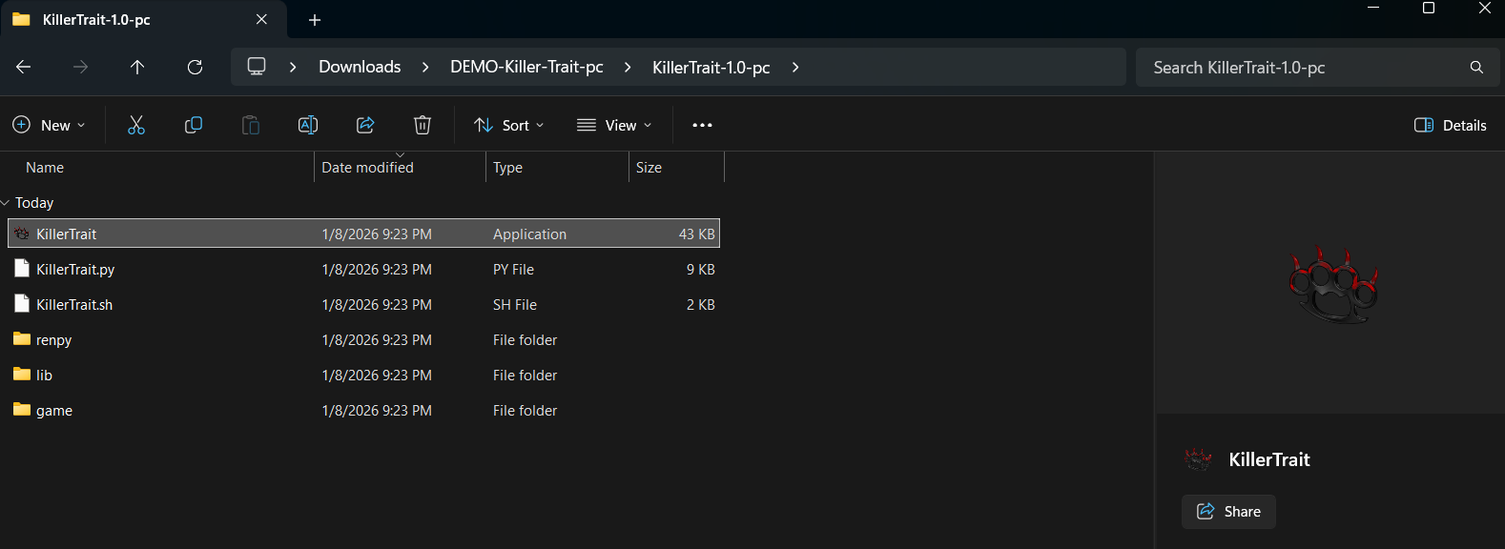
Task: Open a new tab with plus button
Action: [x=315, y=20]
